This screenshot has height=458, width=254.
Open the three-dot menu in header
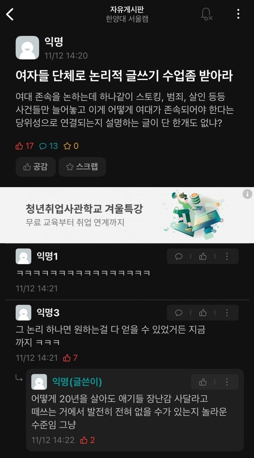pos(238,14)
